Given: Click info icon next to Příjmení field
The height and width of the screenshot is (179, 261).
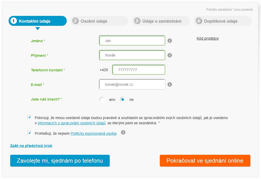Looking at the screenshot, I should pyautogui.click(x=170, y=55).
